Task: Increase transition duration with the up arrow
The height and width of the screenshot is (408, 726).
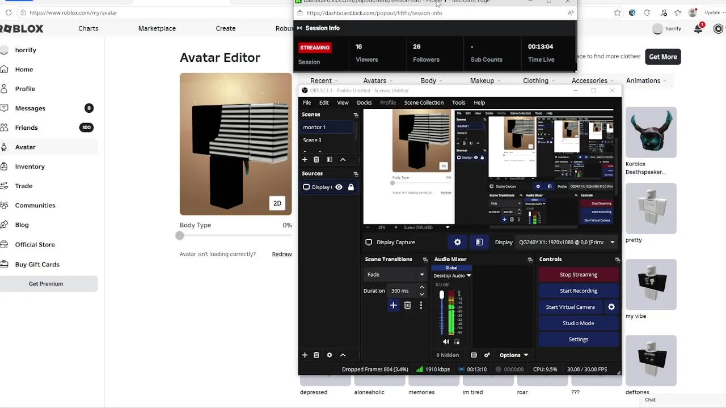Action: pyautogui.click(x=421, y=288)
